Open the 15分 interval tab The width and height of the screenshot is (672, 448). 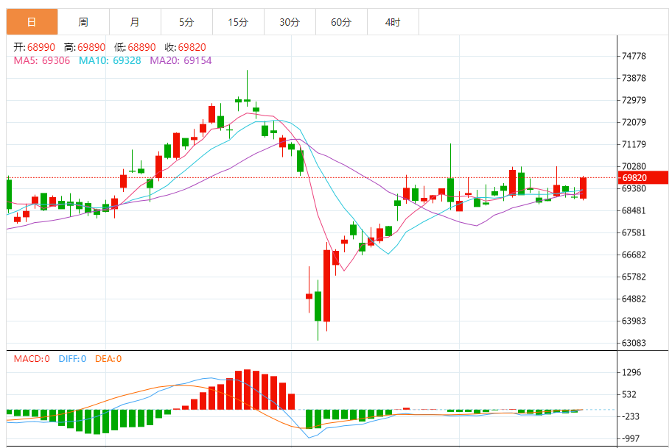238,22
